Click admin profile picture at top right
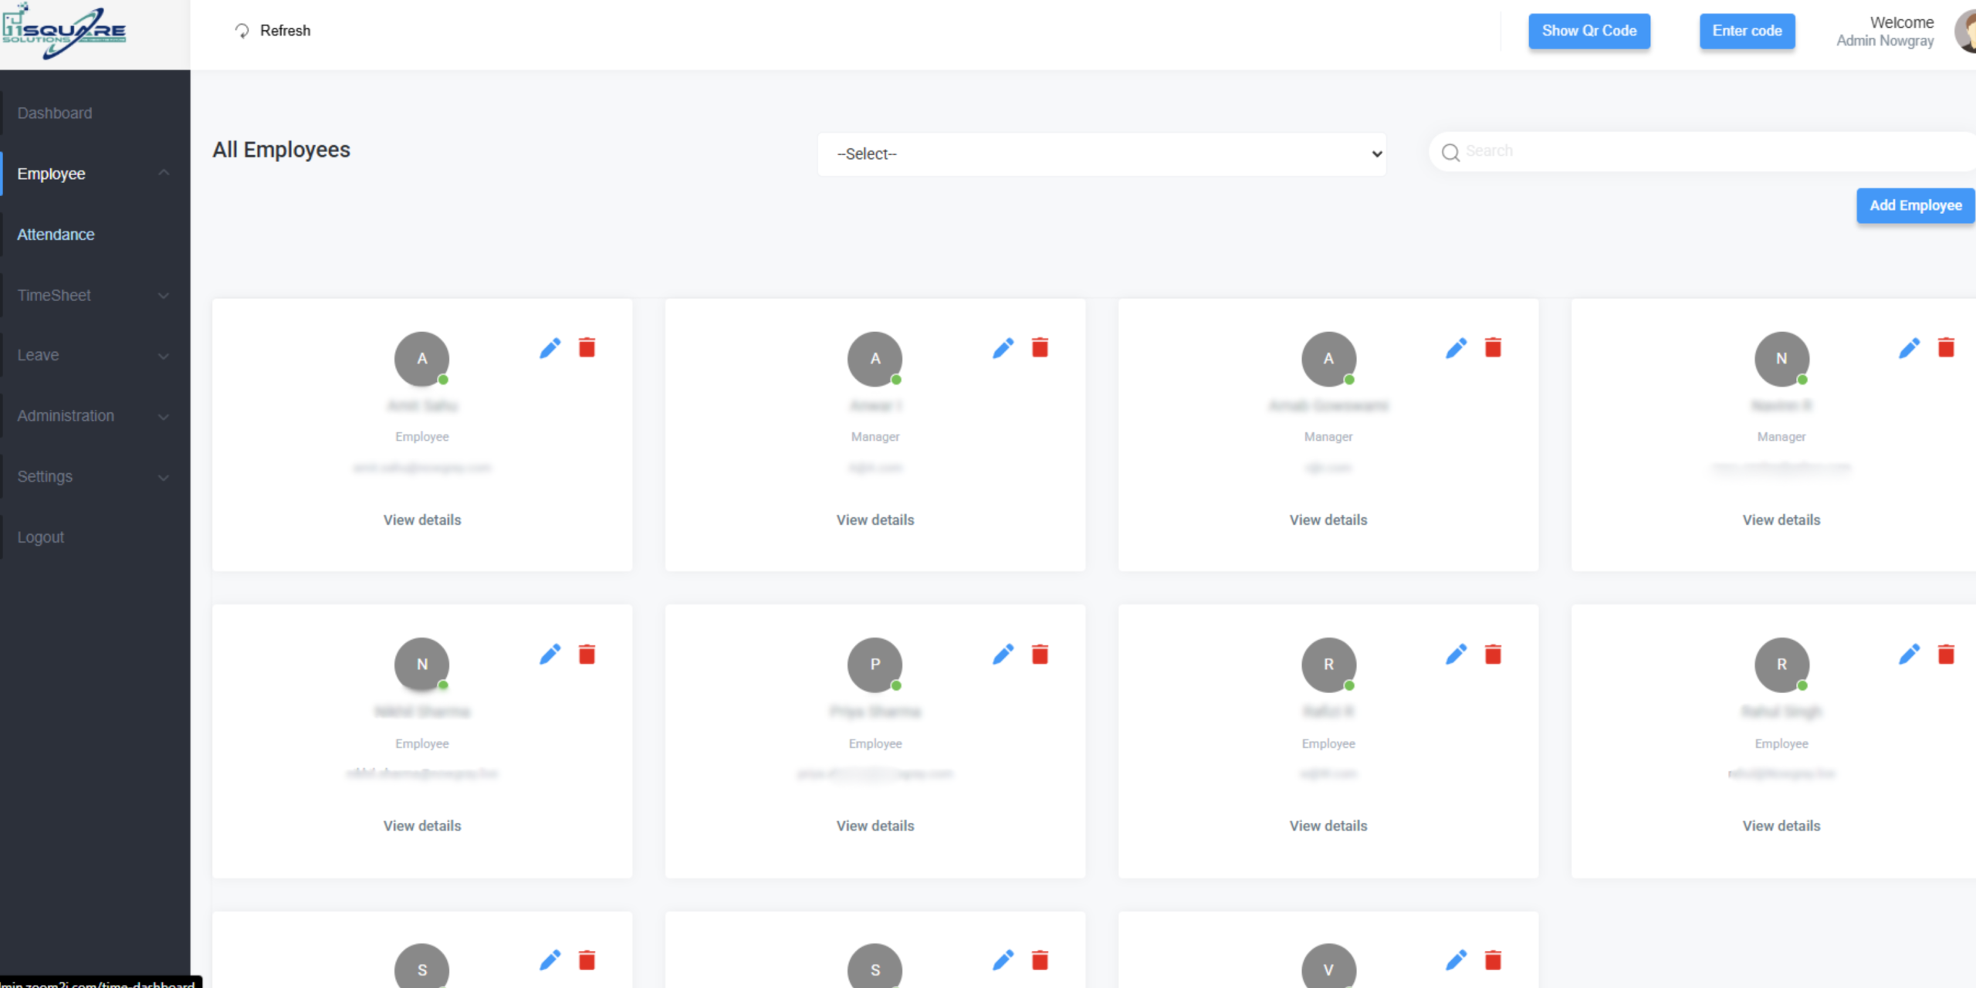 [1966, 32]
